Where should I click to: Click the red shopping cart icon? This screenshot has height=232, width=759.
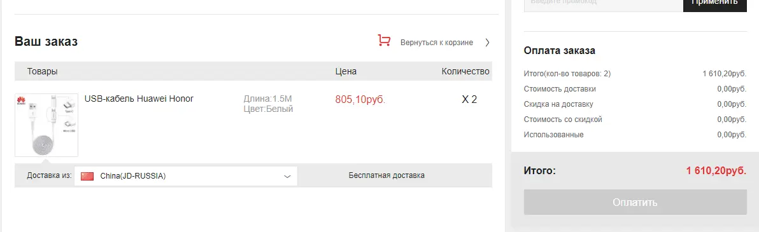pyautogui.click(x=384, y=41)
